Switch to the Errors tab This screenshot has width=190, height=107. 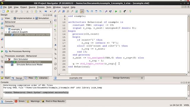tap(20, 101)
